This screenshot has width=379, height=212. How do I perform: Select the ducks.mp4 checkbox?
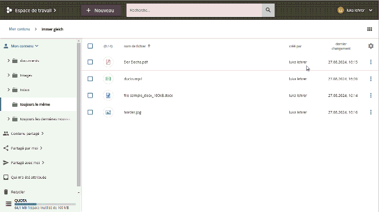point(90,79)
